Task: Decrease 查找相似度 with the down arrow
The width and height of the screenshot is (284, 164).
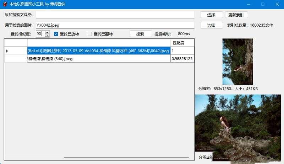Action: [x=47, y=36]
